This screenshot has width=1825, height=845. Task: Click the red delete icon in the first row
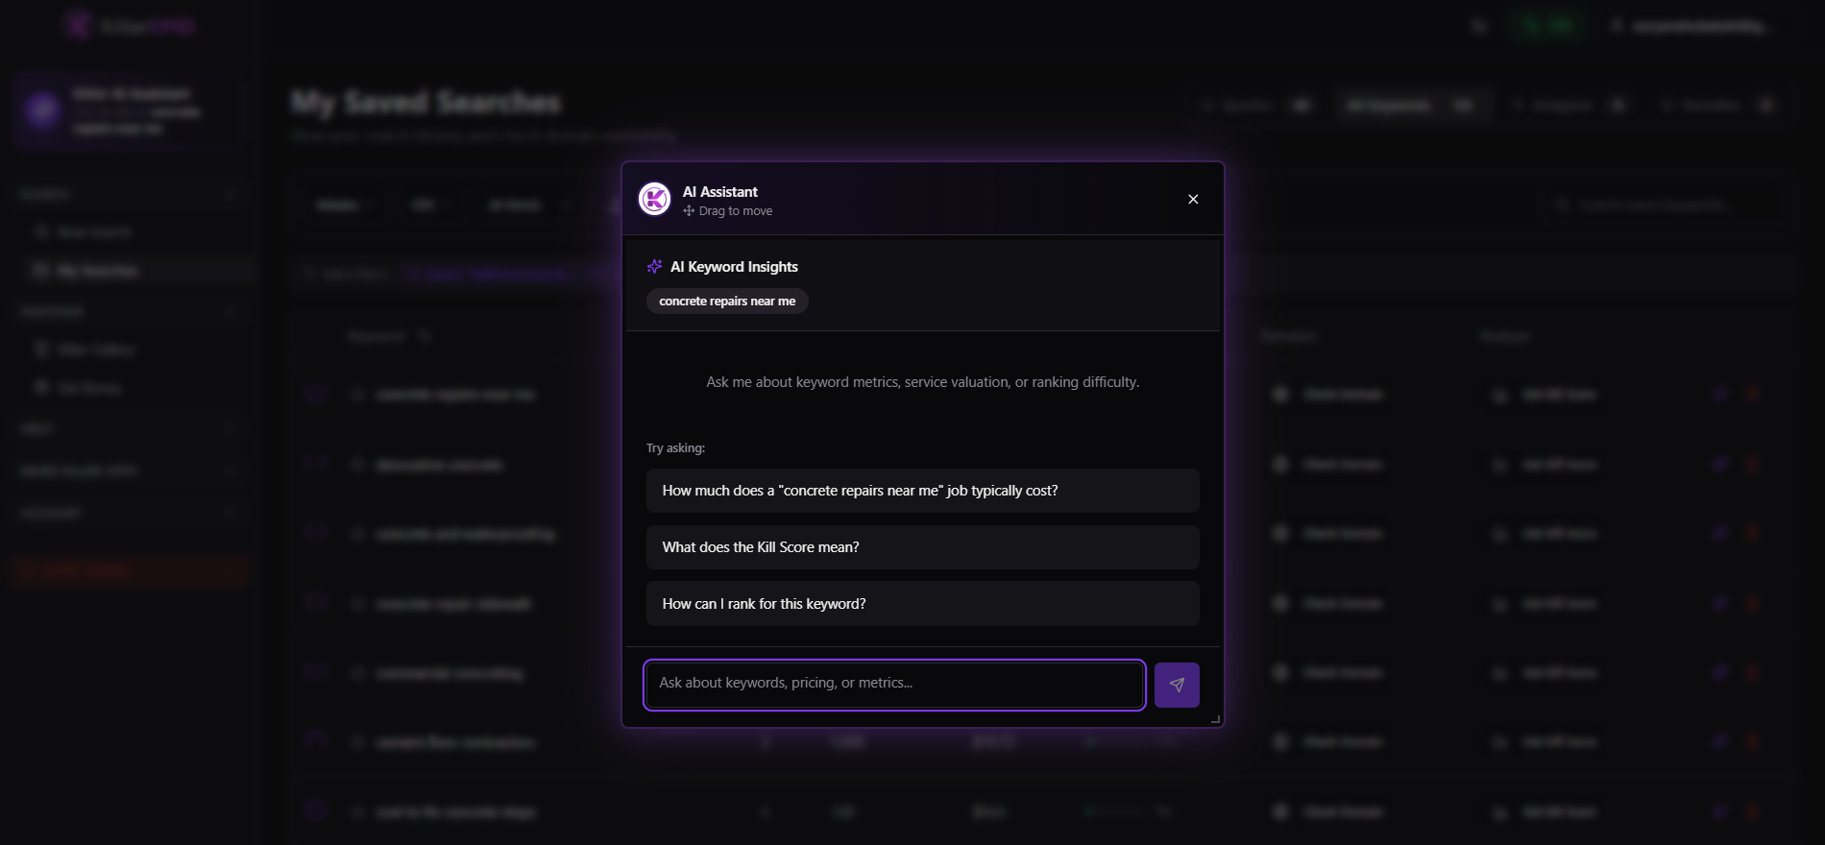tap(1752, 394)
